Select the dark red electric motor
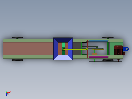Image resolution: width=132 pixels, height=99 pixels. 118,51
